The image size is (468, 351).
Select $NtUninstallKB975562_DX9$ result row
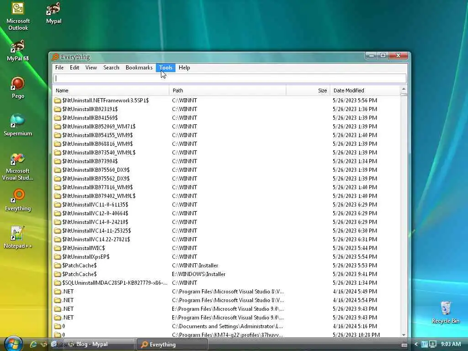coord(226,179)
